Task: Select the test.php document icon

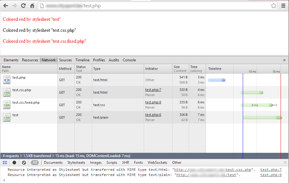Action: [x=7, y=80]
